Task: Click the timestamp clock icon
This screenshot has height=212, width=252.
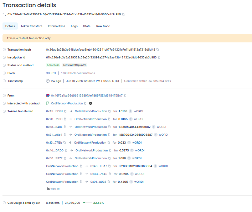Action: (x=48, y=81)
